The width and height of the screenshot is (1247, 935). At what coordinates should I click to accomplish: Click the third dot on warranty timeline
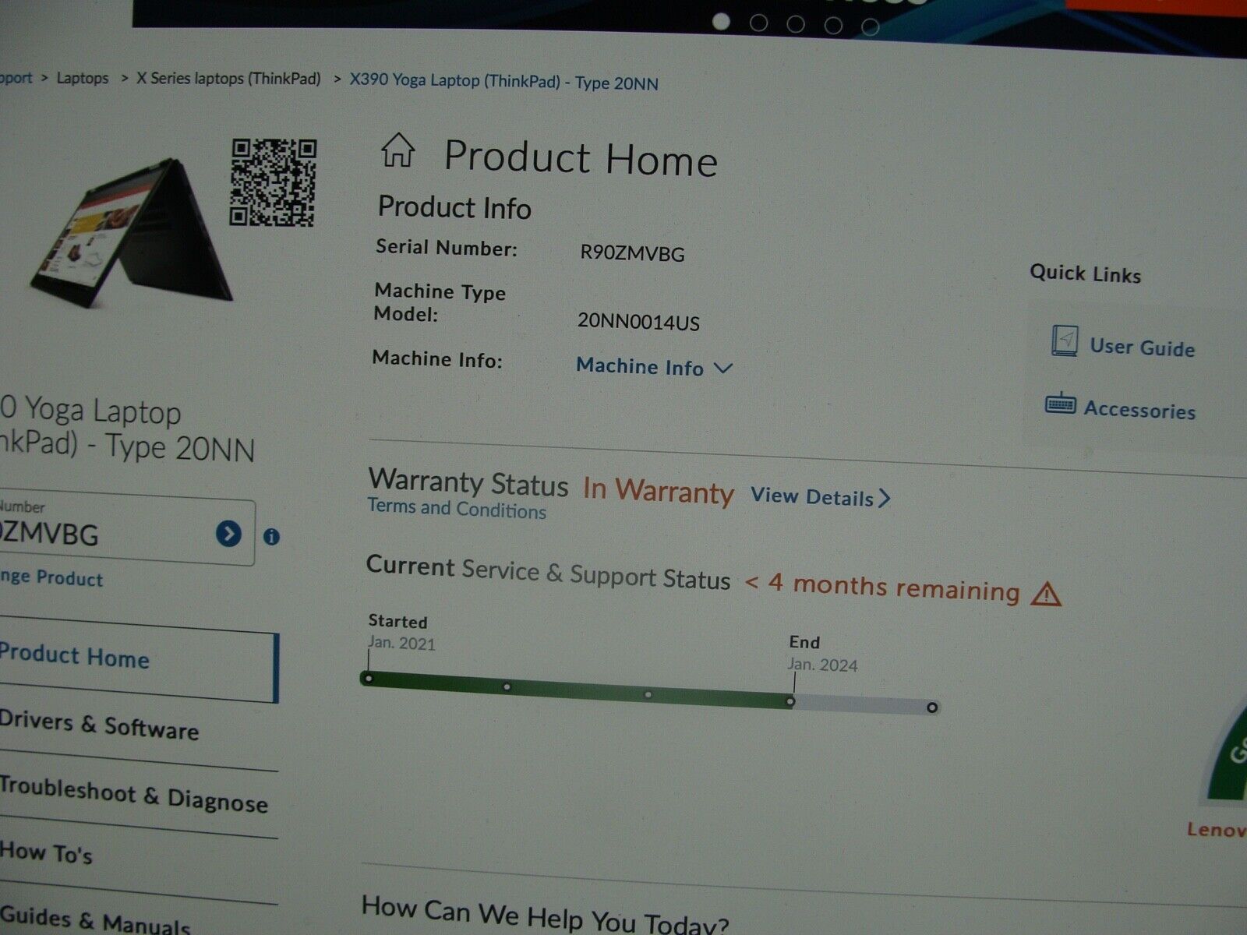coord(648,694)
